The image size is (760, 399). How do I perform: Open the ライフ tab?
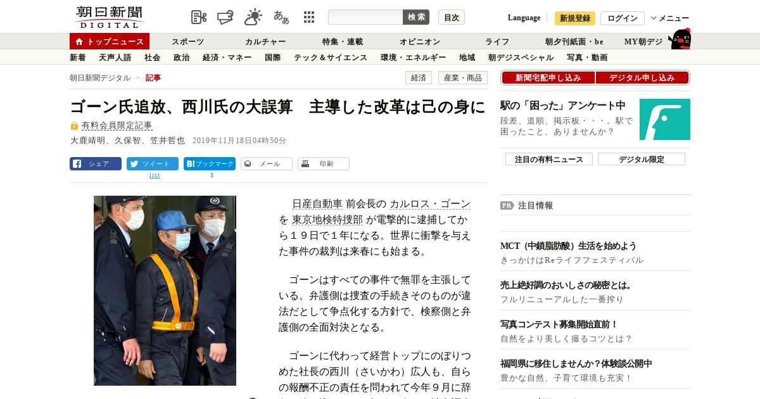[497, 42]
